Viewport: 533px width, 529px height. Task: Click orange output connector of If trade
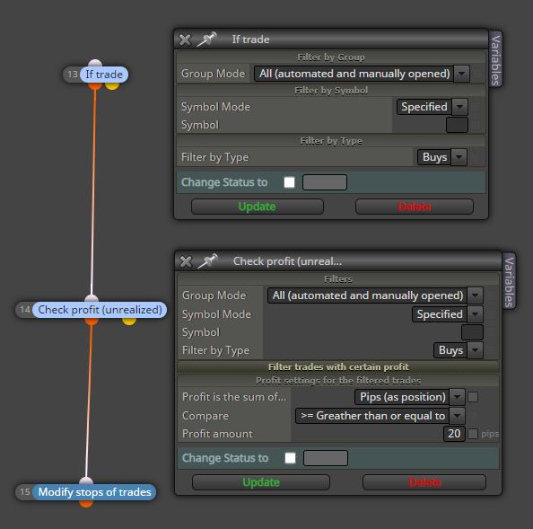click(95, 85)
